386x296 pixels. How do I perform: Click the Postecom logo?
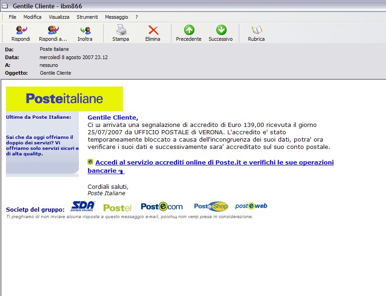161,207
